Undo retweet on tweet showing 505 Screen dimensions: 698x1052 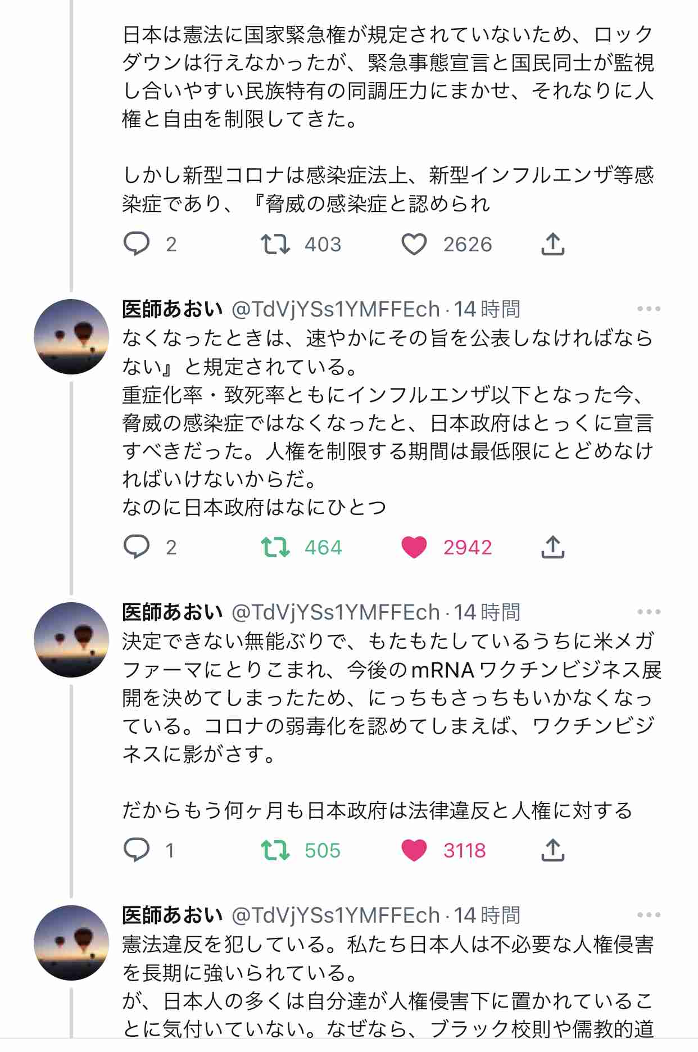(275, 850)
